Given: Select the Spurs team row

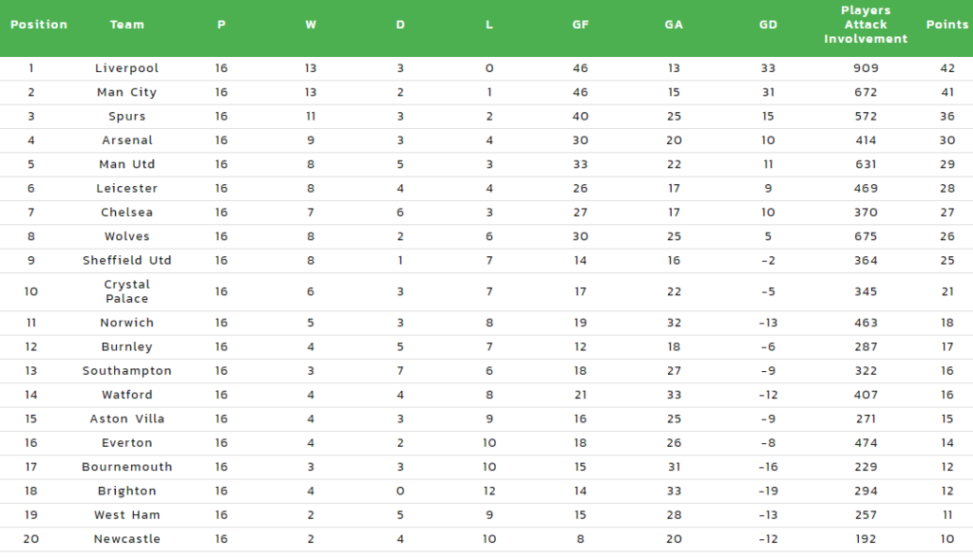Looking at the screenshot, I should click(486, 117).
